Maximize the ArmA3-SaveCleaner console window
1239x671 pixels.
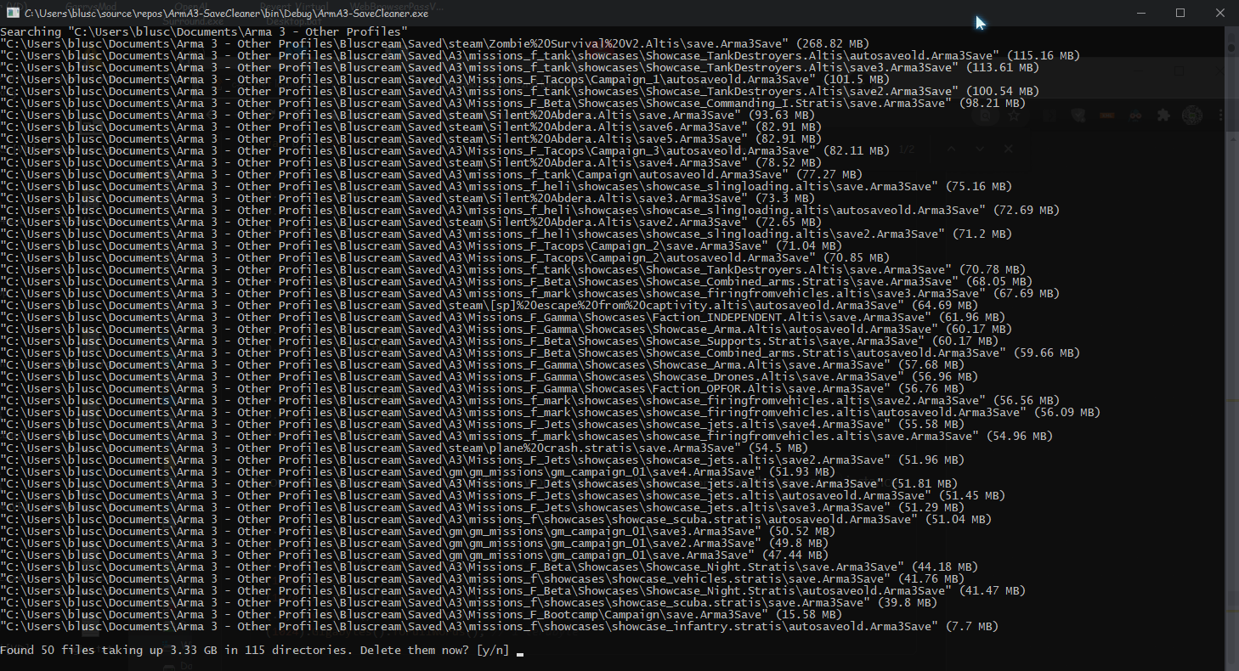point(1180,13)
